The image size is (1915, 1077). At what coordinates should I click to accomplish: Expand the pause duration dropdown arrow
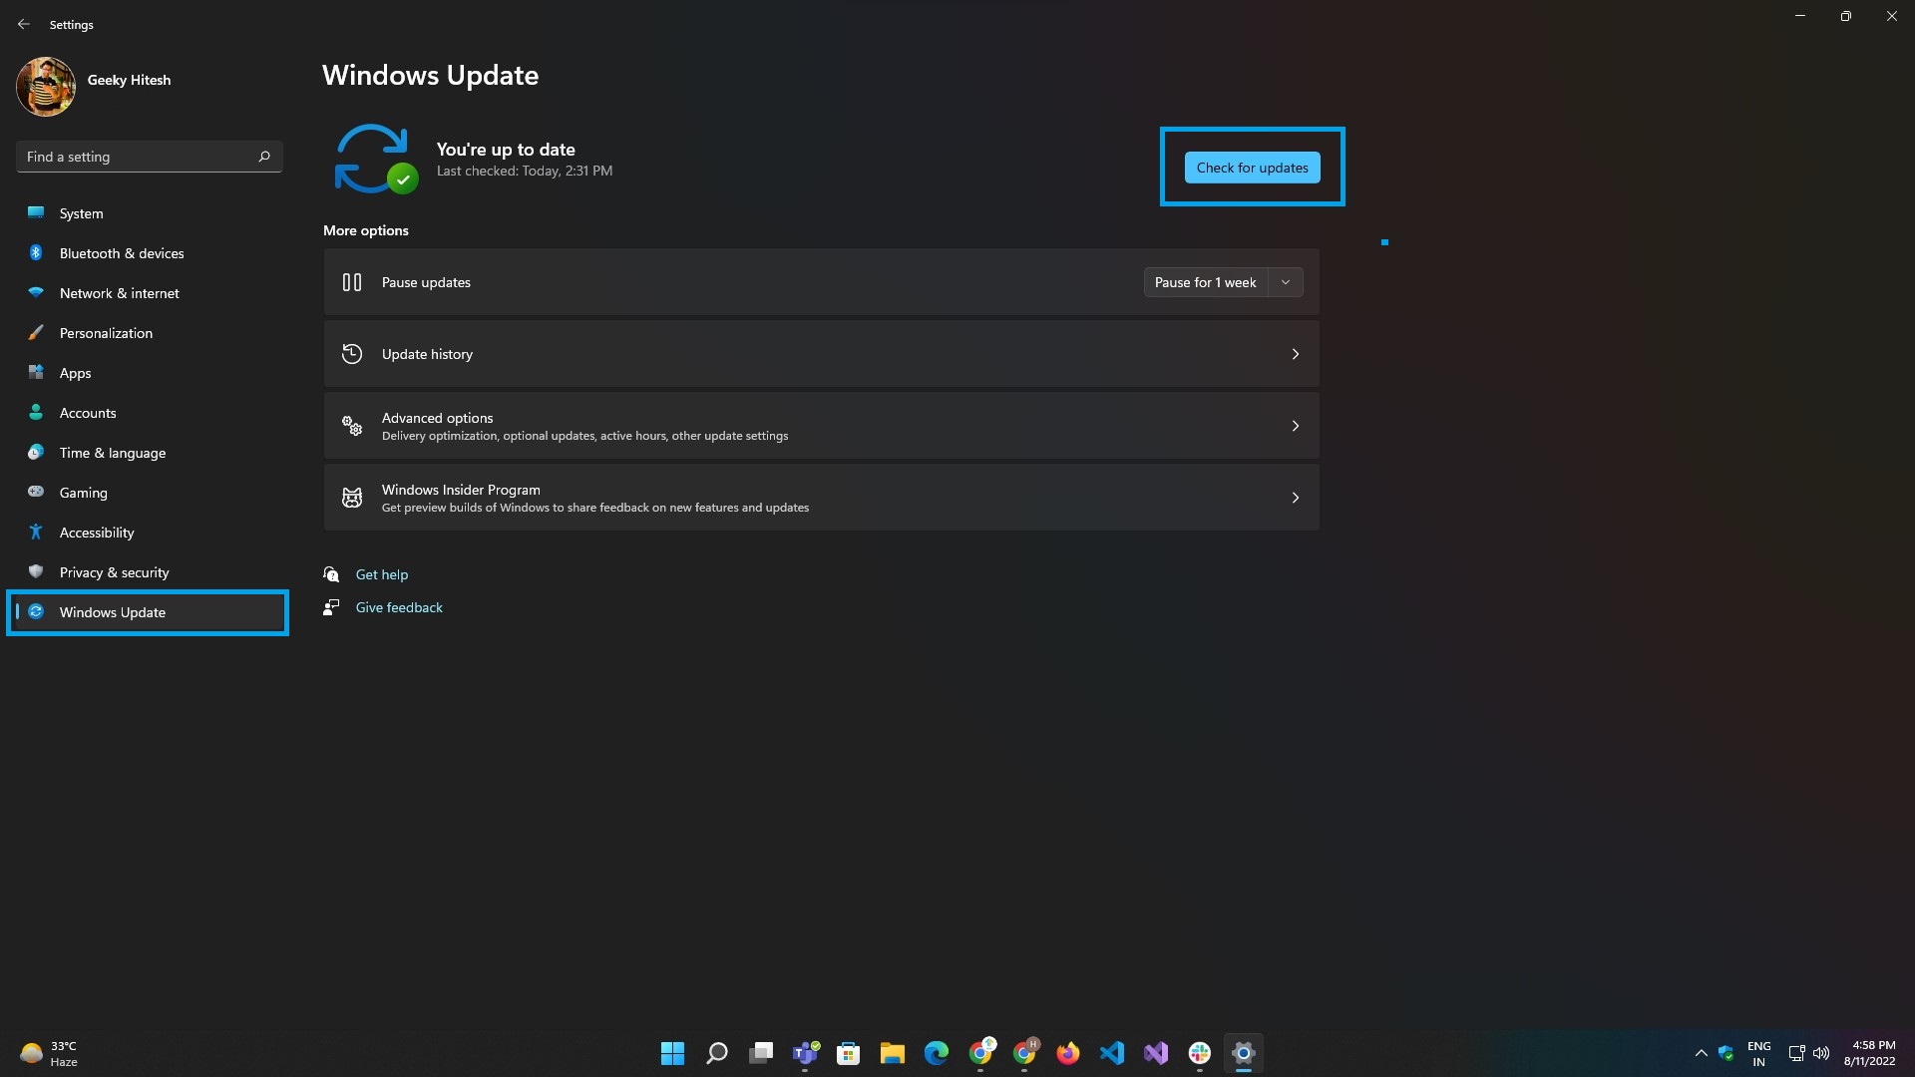coord(1286,282)
